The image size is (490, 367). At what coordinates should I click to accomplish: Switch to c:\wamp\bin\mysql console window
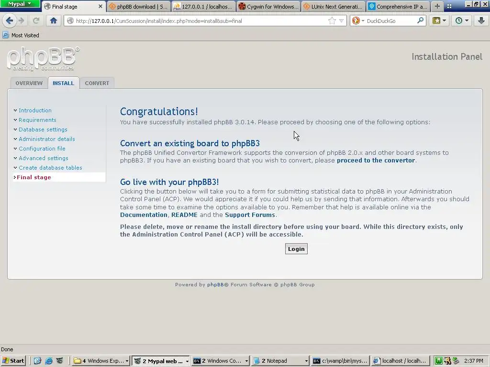(x=340, y=361)
